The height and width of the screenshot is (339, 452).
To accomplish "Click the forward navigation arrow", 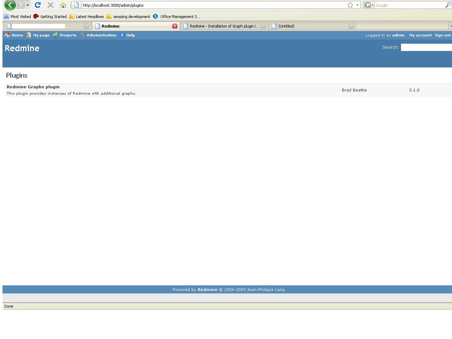I will point(20,5).
